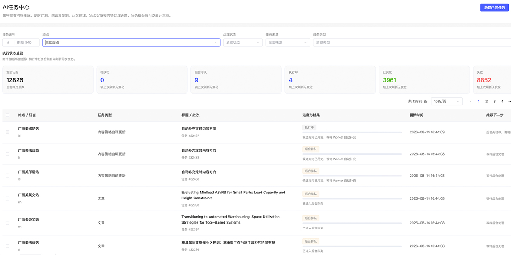Click the progress bar of task #32488
This screenshot has height=255, width=511.
coord(352,176)
